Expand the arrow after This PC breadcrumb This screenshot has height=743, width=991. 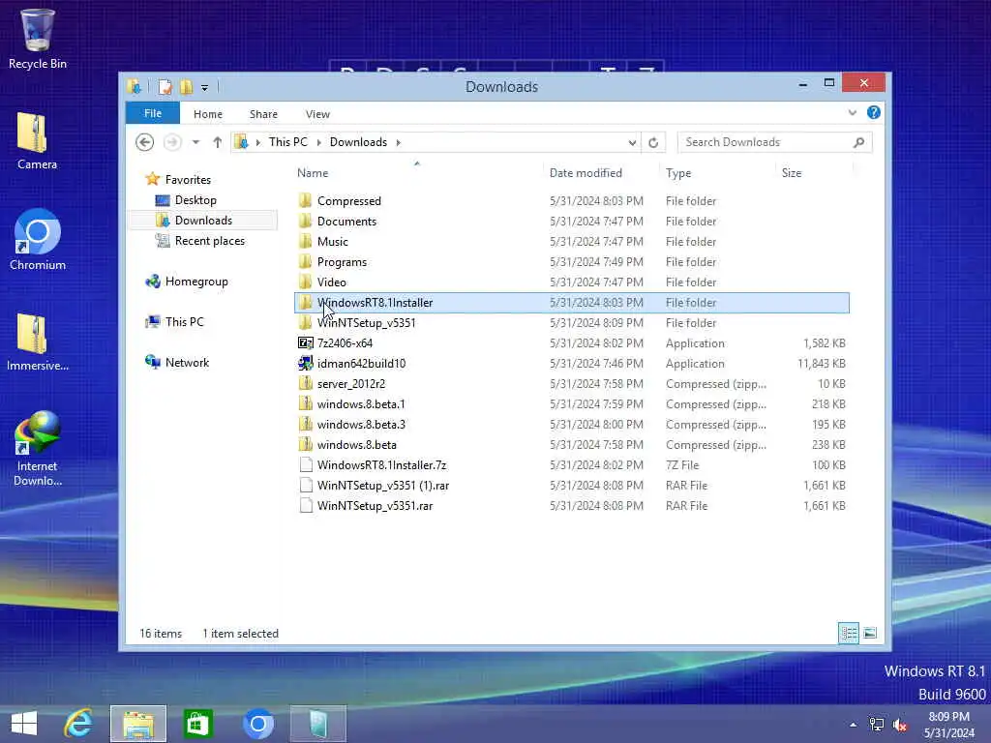[318, 143]
